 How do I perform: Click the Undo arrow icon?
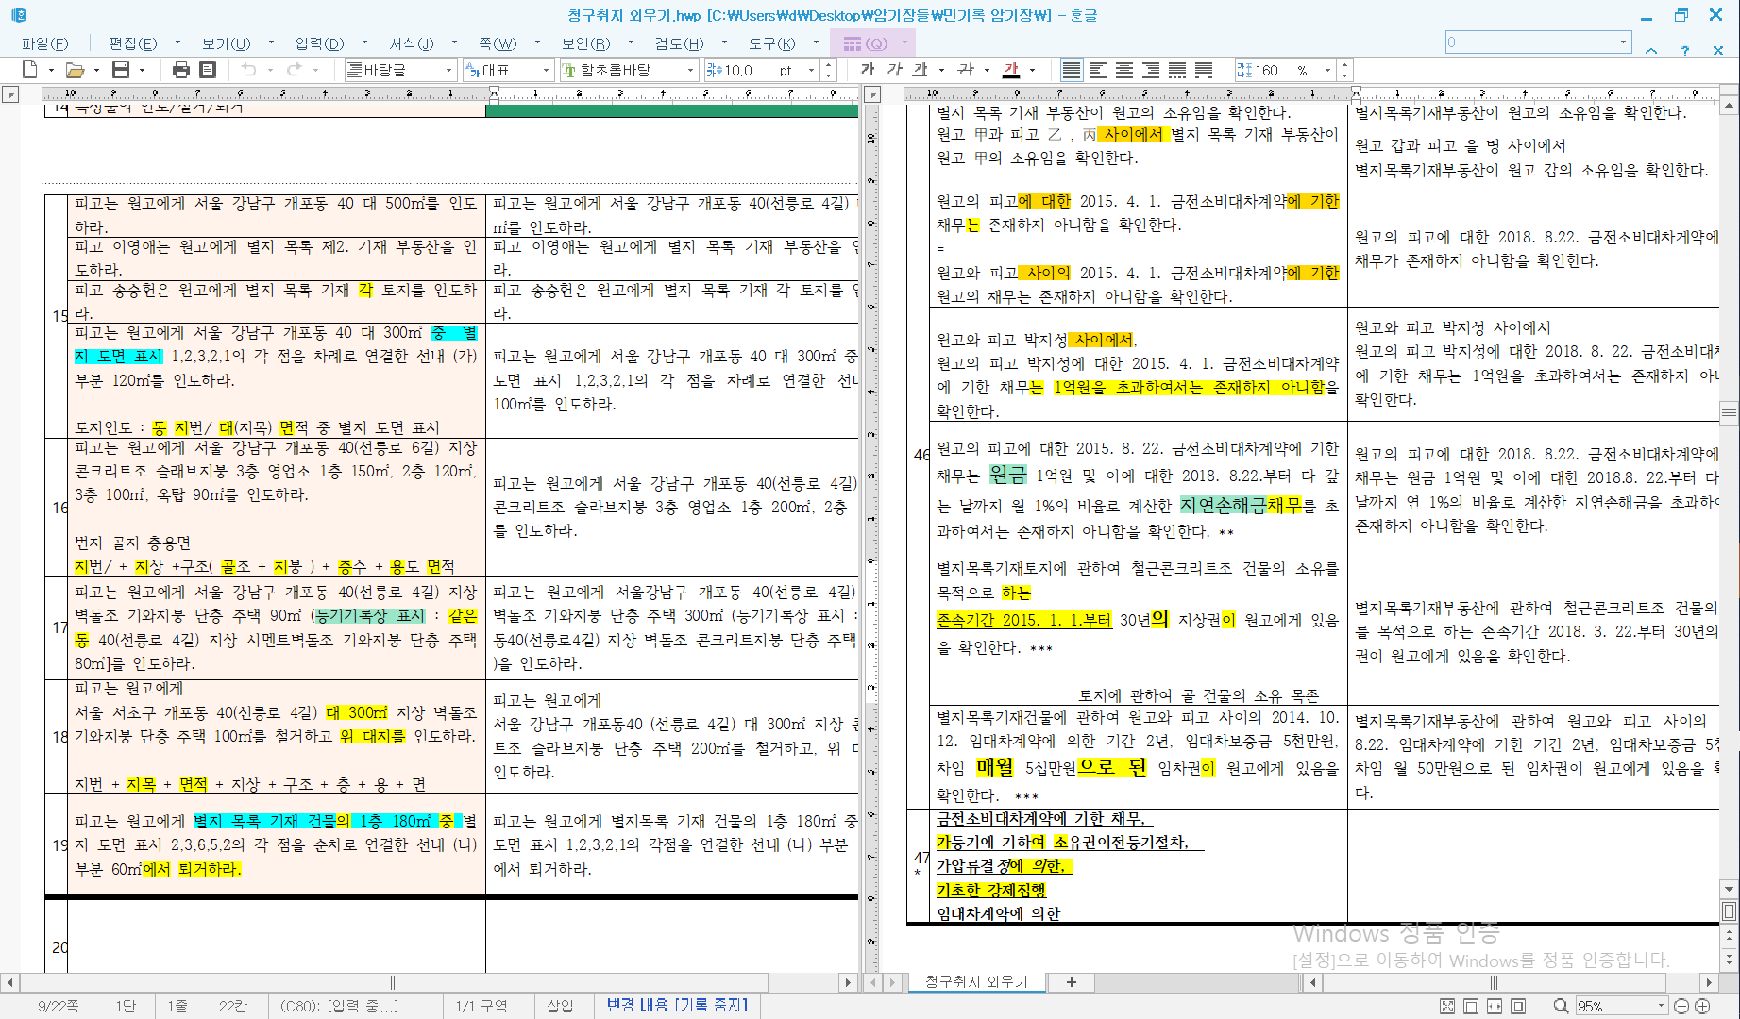[x=249, y=70]
